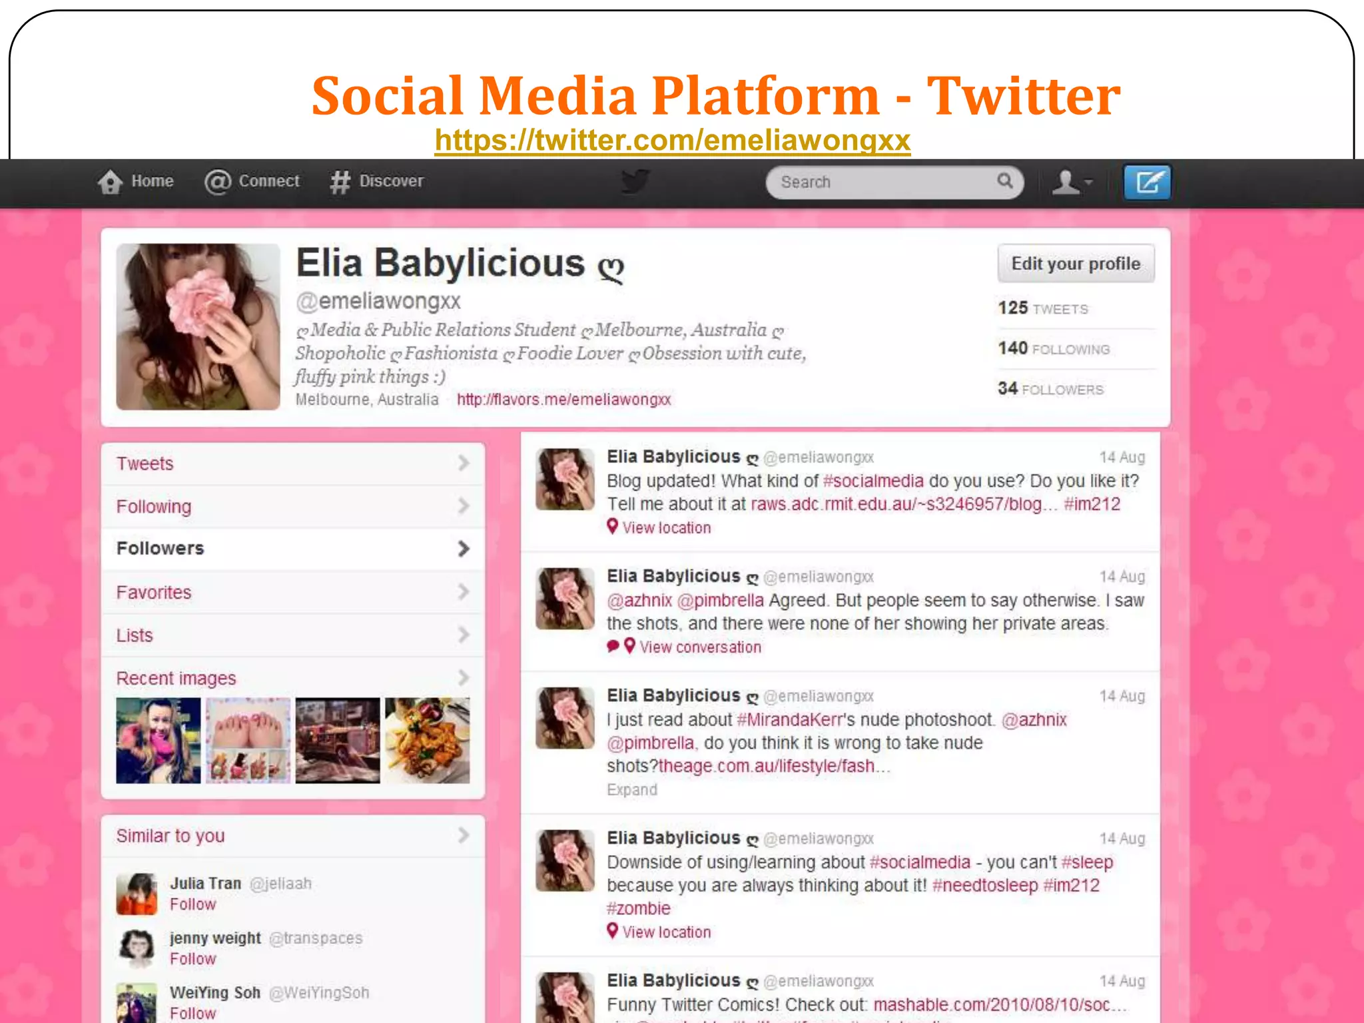Open @pimbrella mention in the Agreed tweet
The width and height of the screenshot is (1364, 1023).
tap(721, 601)
